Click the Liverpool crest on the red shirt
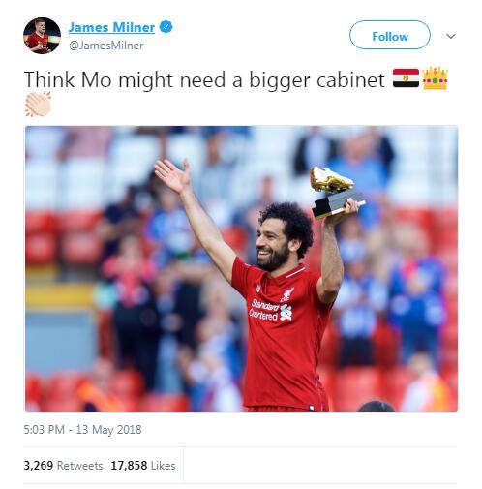 click(287, 295)
